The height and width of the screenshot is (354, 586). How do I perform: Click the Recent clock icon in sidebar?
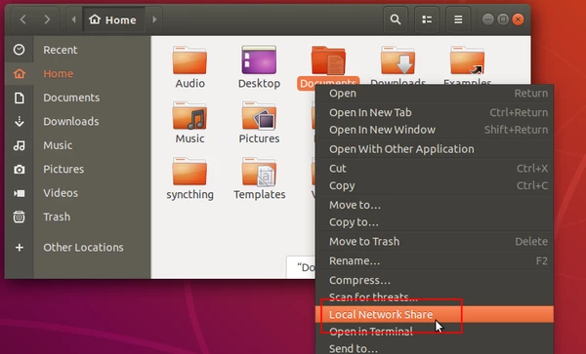[20, 50]
